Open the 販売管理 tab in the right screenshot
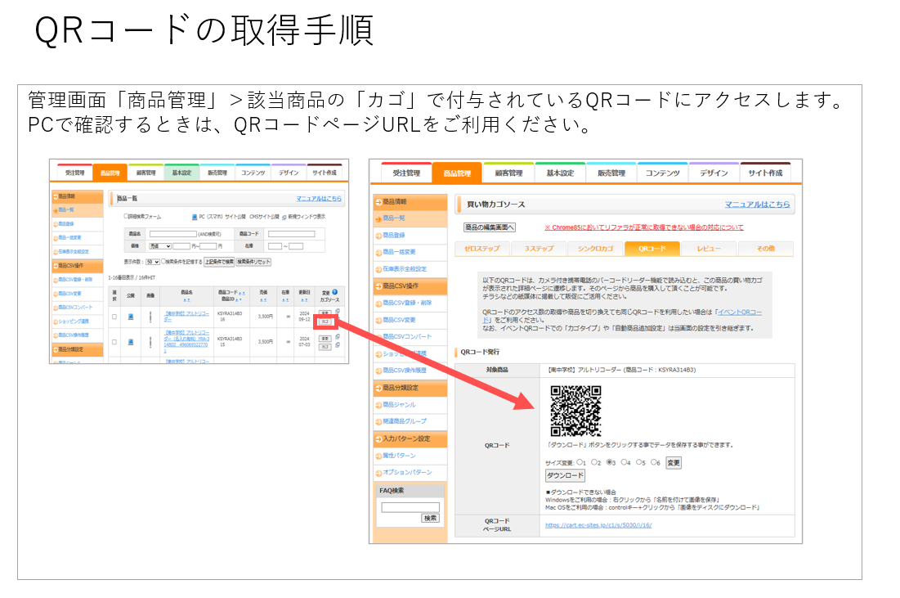Image resolution: width=900 pixels, height=598 pixels. pos(611,173)
